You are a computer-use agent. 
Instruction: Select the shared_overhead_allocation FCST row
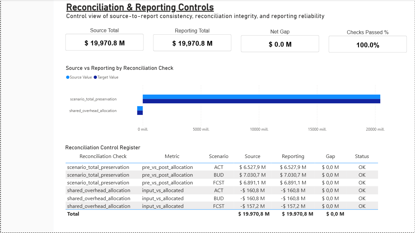tap(193, 206)
